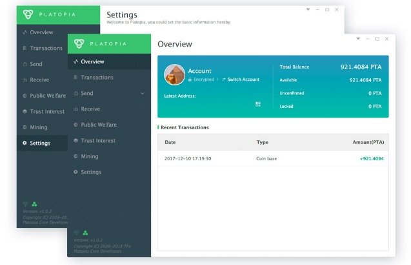Click the Platopia logo in the back window
Image resolution: width=411 pixels, height=265 pixels.
coord(28,14)
